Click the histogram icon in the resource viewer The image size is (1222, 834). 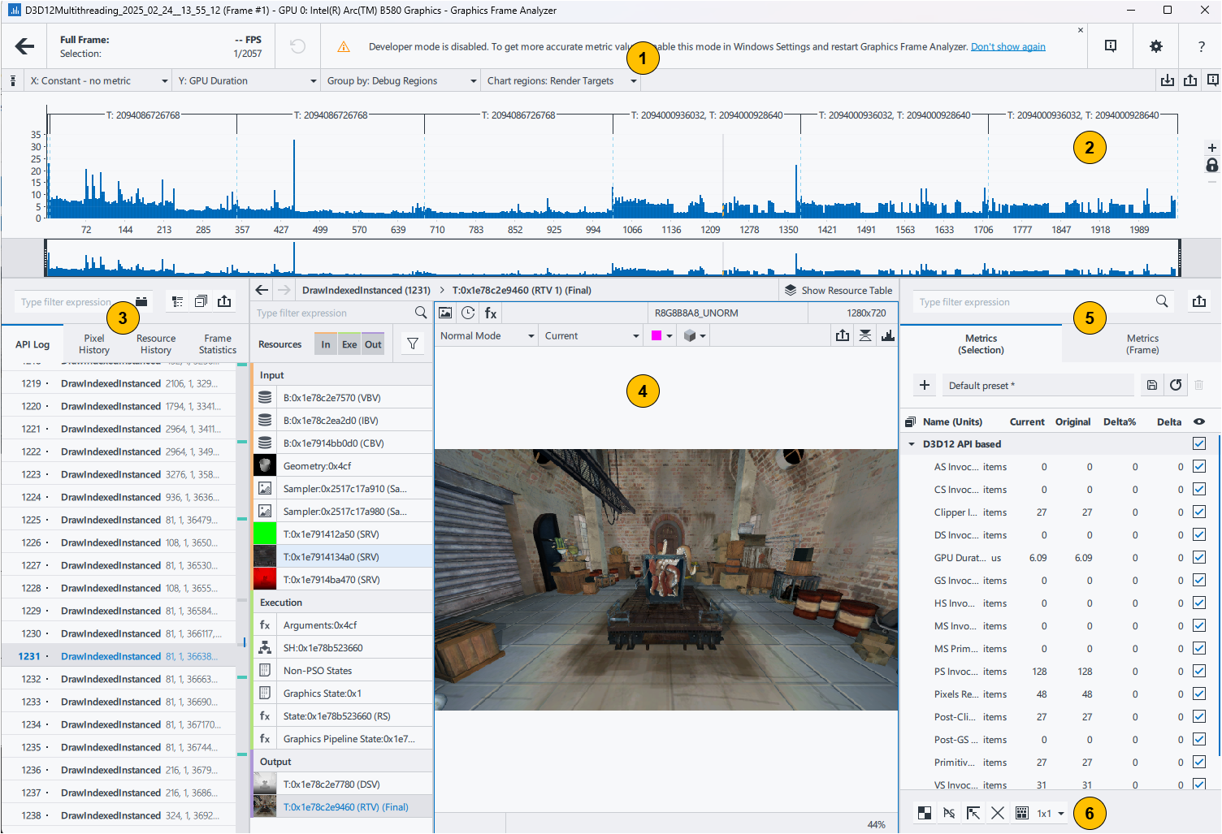[x=888, y=335]
